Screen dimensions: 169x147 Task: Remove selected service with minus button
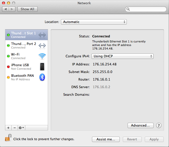click(15, 128)
